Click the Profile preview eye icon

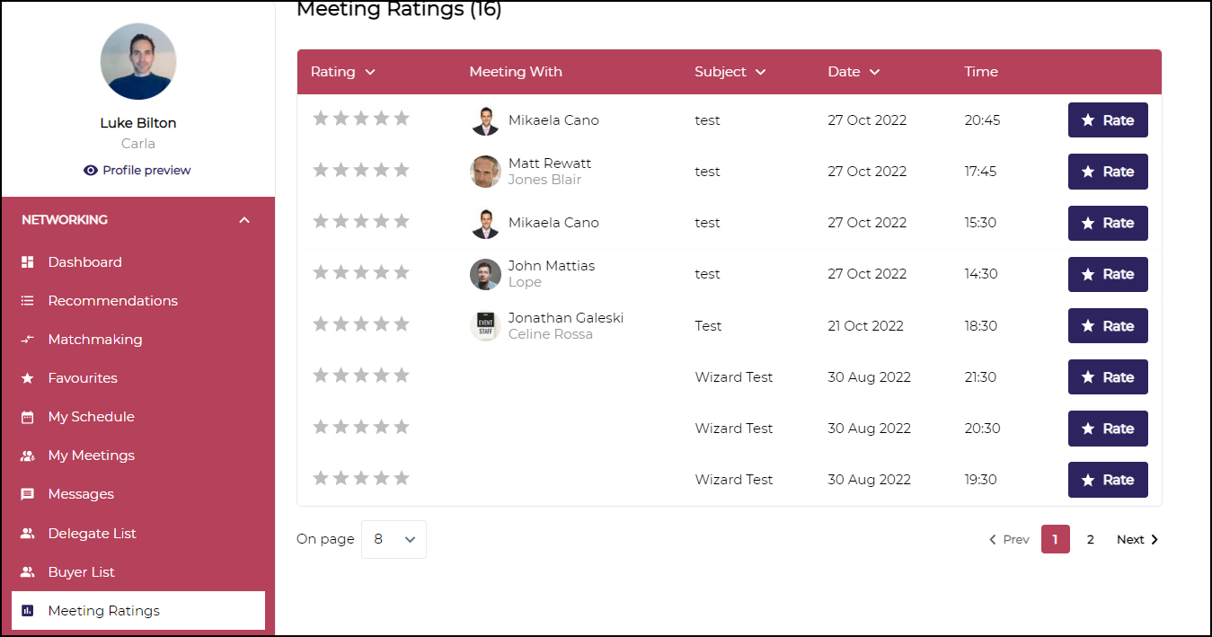tap(91, 171)
